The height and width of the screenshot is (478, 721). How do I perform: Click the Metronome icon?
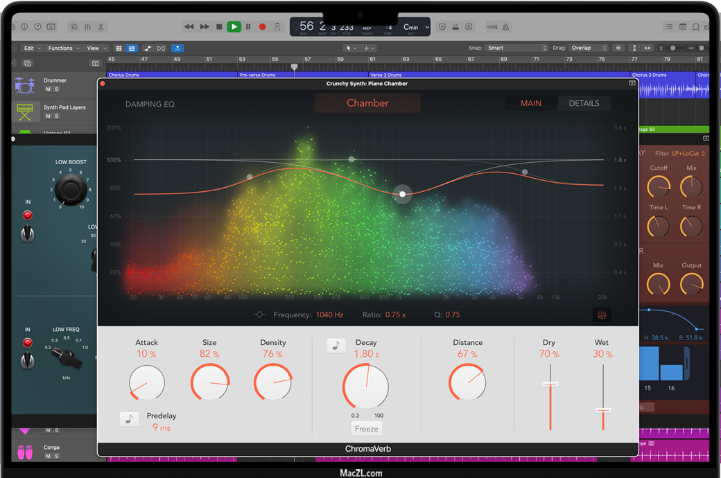click(x=506, y=27)
